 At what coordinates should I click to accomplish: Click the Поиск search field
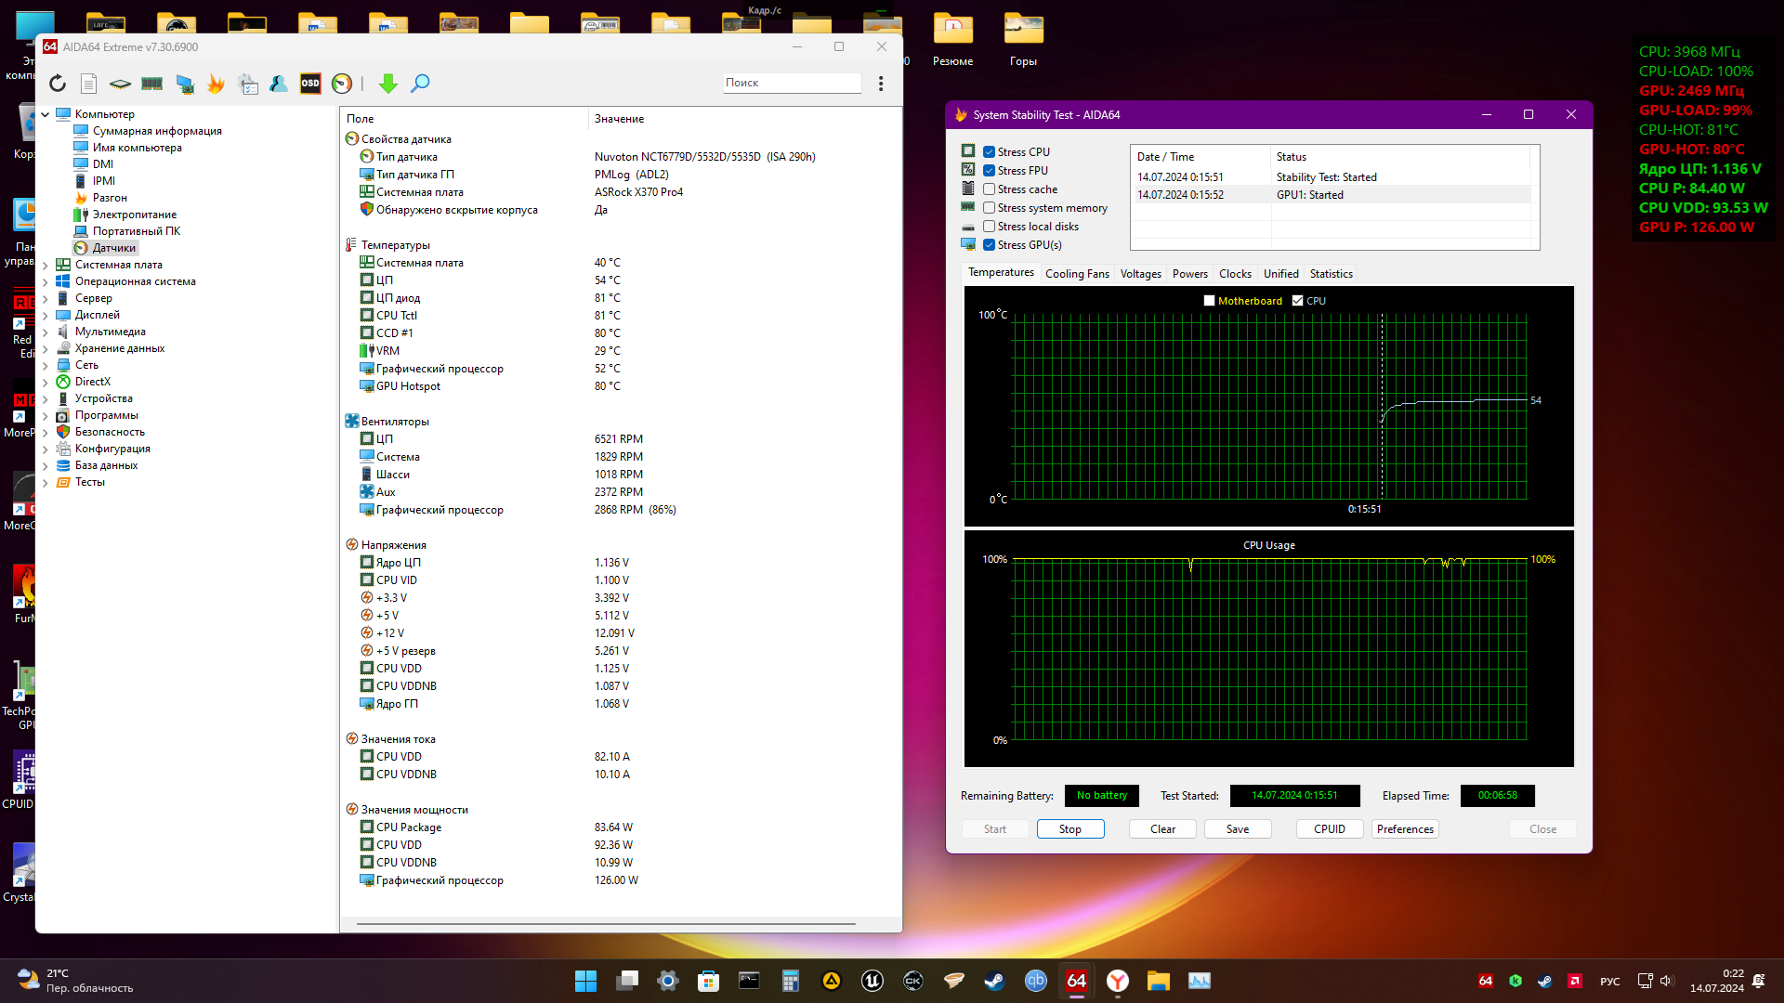click(x=791, y=83)
